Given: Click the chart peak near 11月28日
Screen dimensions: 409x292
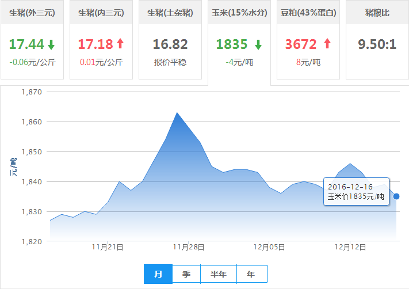Looking at the screenshot, I should pyautogui.click(x=177, y=113).
